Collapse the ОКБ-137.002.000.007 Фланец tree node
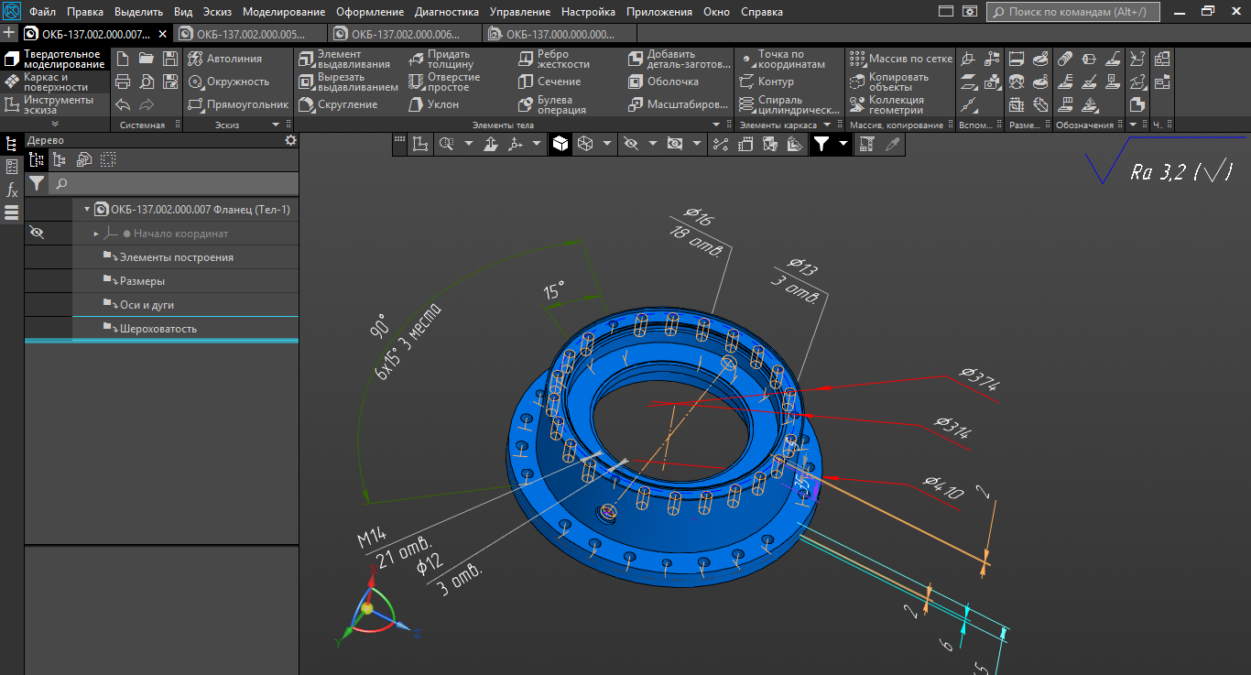This screenshot has width=1251, height=675. tap(87, 210)
